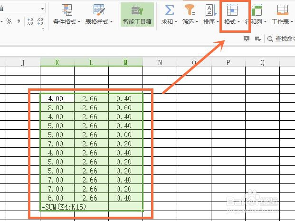Expand the 筛选 dropdown arrow
This screenshot has height=221, width=295.
click(x=197, y=22)
